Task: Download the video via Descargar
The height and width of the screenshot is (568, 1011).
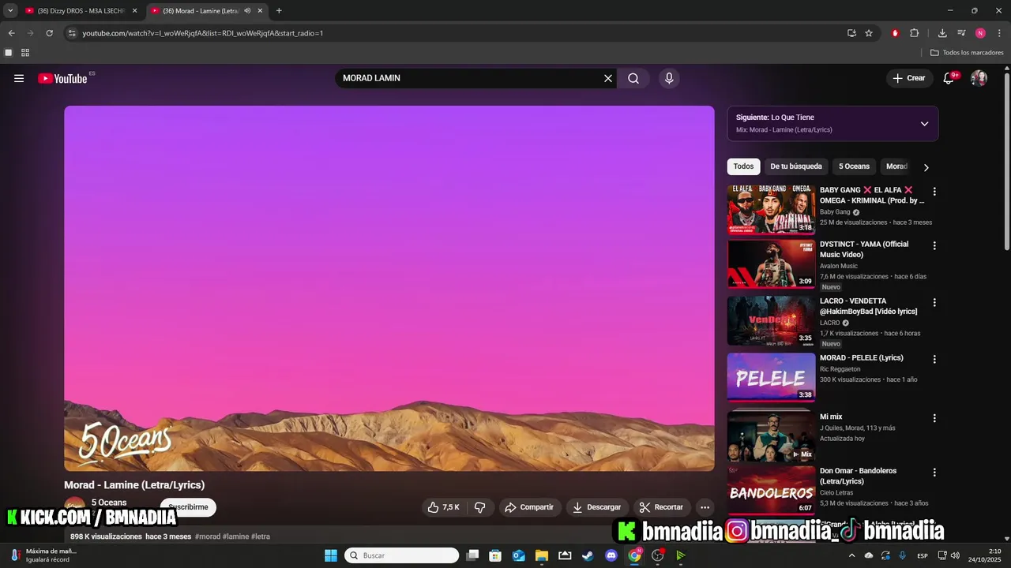Action: (597, 507)
